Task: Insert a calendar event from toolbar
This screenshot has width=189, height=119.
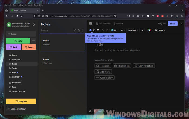Action: click(98, 30)
